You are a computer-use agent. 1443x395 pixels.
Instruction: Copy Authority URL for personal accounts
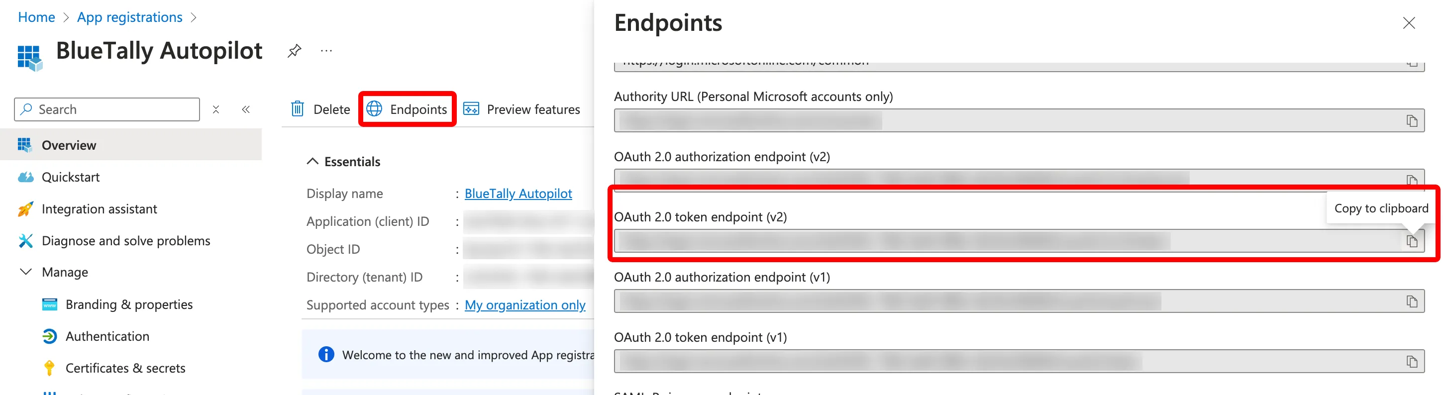pos(1412,121)
